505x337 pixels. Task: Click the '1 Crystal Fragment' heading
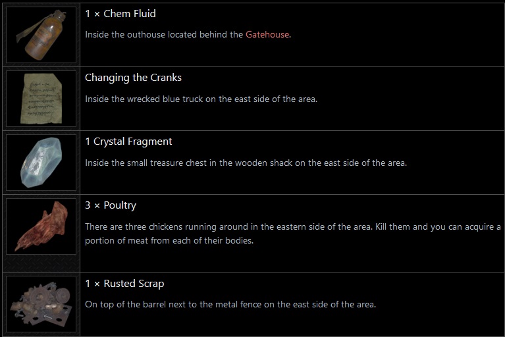128,142
